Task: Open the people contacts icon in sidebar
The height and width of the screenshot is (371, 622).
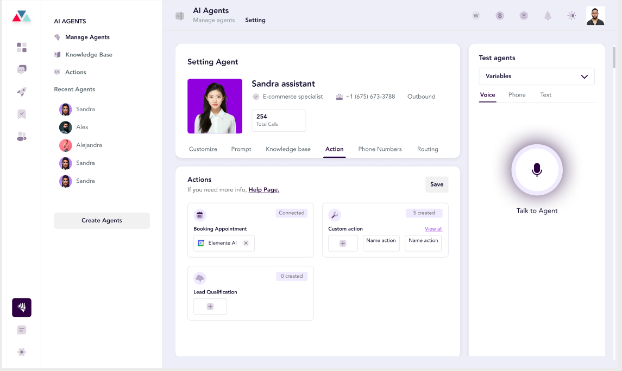Action: [21, 137]
